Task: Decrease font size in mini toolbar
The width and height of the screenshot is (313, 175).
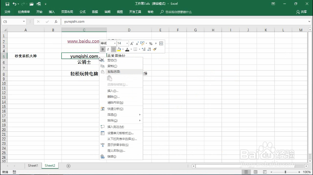Action: pos(137,43)
